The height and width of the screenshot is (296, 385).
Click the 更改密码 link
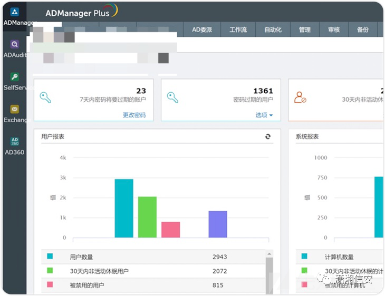coord(134,115)
